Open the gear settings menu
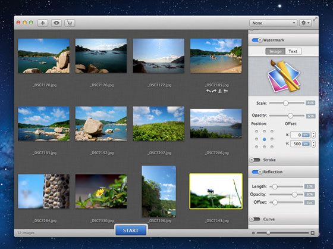Image resolution: width=333 pixels, height=249 pixels. click(305, 23)
